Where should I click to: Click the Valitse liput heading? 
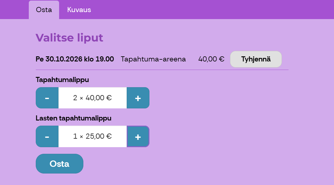(69, 38)
